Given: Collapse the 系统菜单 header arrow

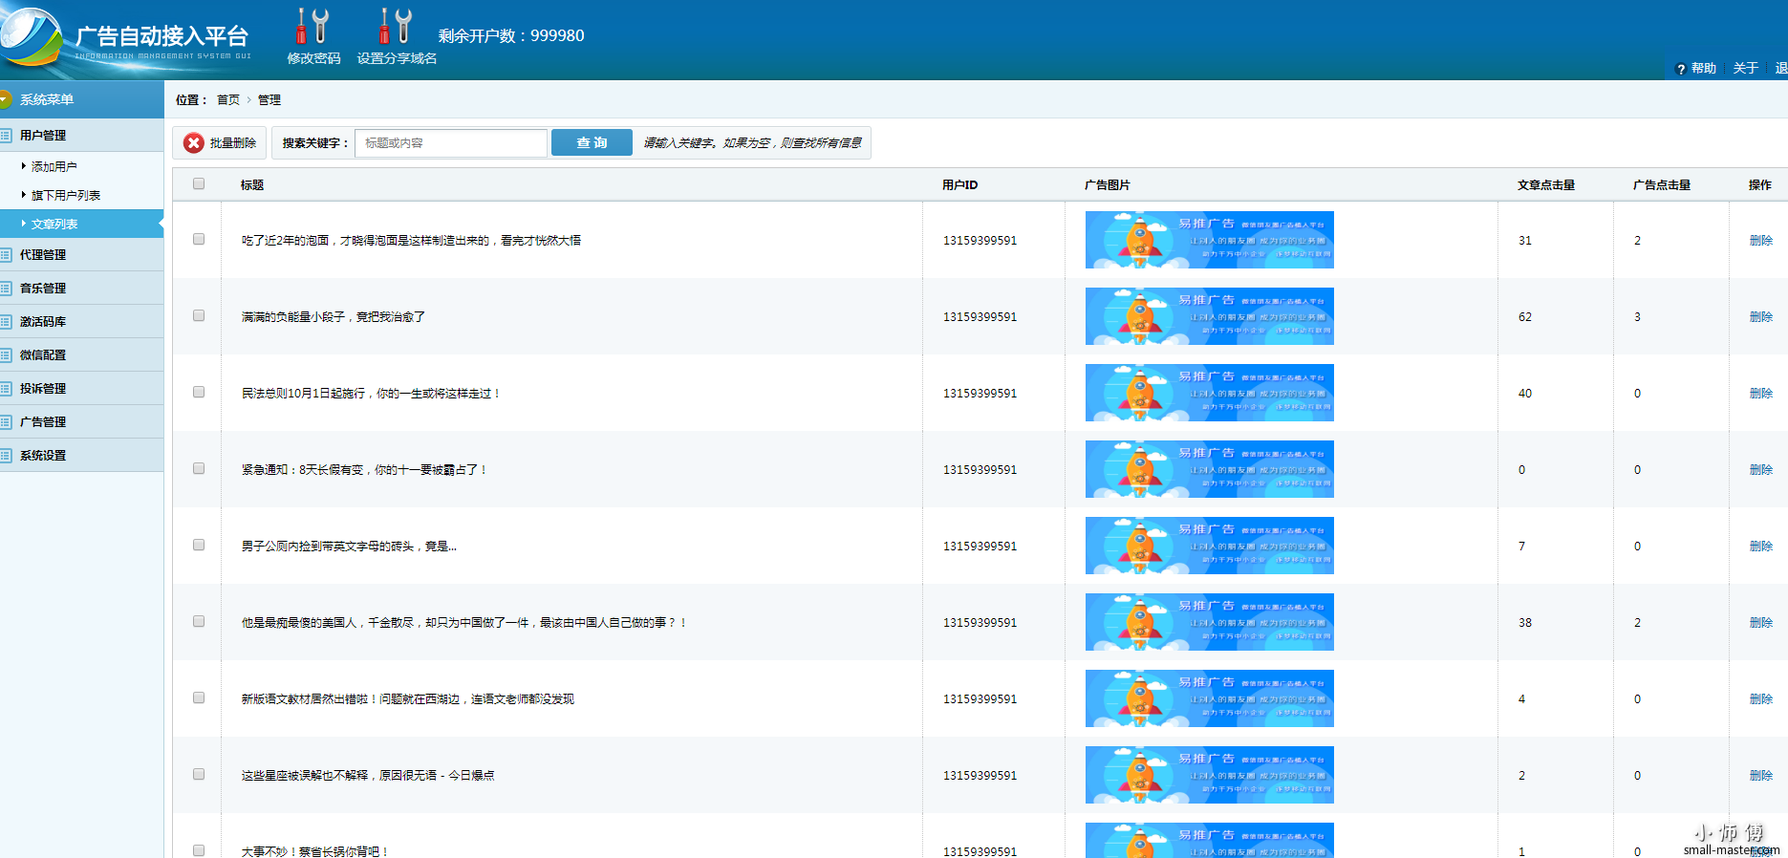Looking at the screenshot, I should (x=5, y=99).
